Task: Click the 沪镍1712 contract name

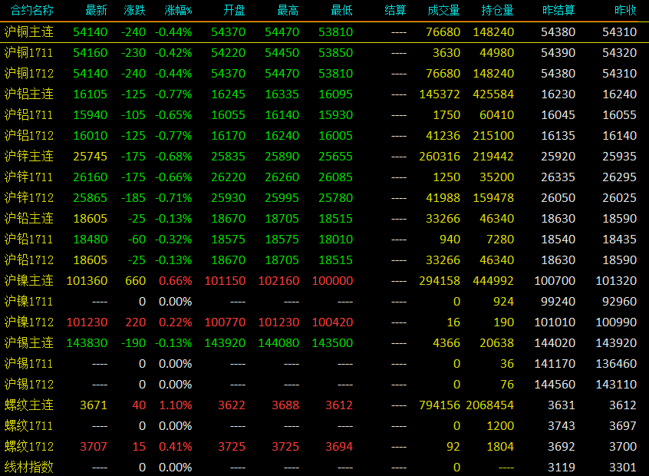Action: point(29,322)
